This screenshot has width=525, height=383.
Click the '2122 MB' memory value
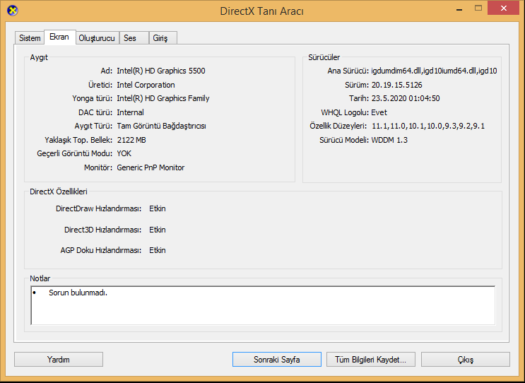131,140
